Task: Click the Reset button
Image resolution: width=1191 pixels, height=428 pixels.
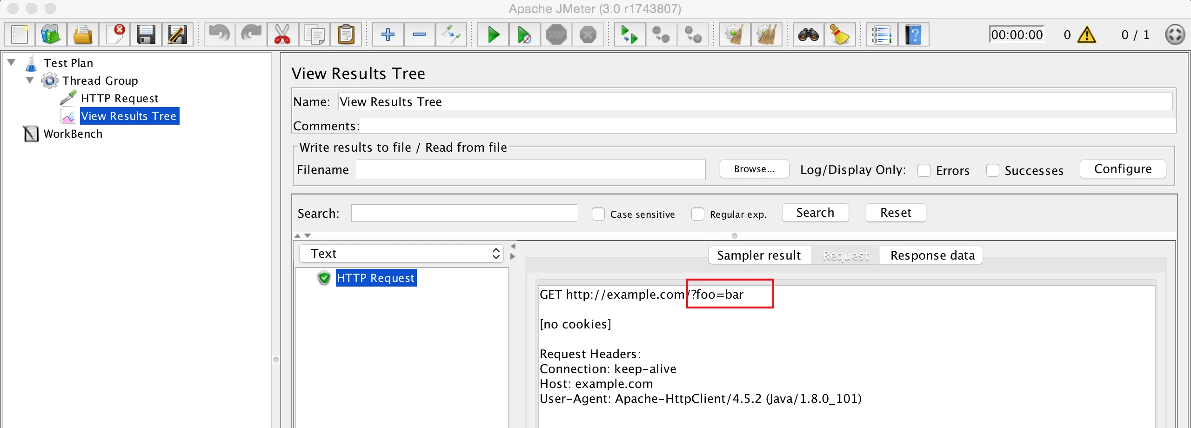Action: [x=896, y=213]
